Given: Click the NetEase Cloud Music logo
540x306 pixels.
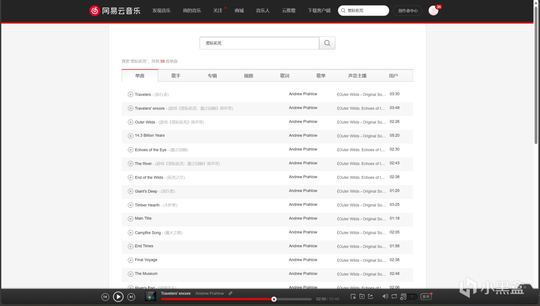Looking at the screenshot, I should pyautogui.click(x=115, y=11).
